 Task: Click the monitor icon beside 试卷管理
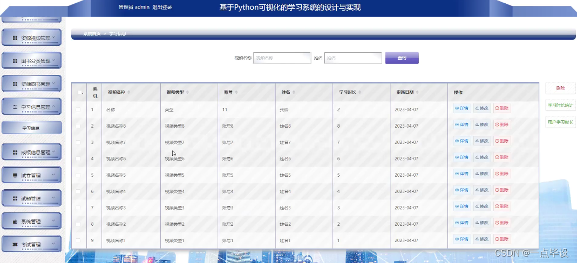click(15, 175)
